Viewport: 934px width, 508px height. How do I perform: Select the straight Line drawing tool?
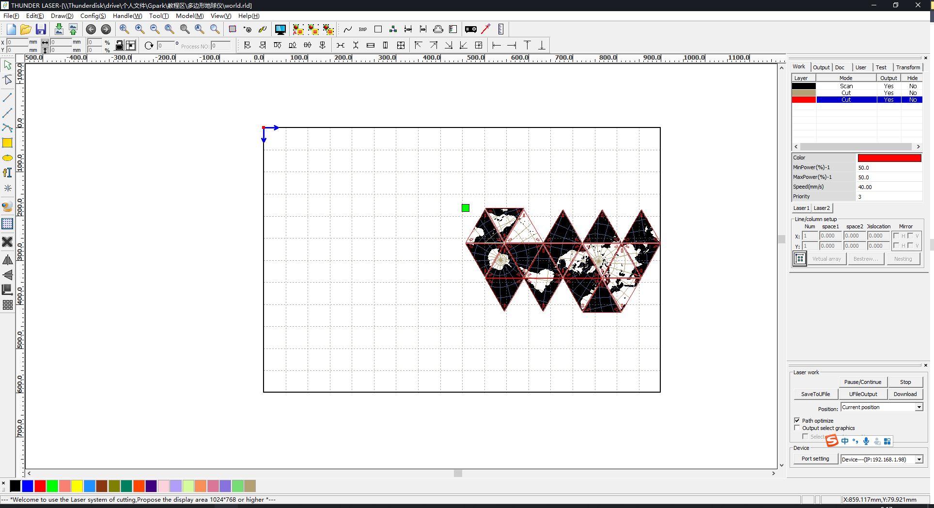click(x=8, y=98)
